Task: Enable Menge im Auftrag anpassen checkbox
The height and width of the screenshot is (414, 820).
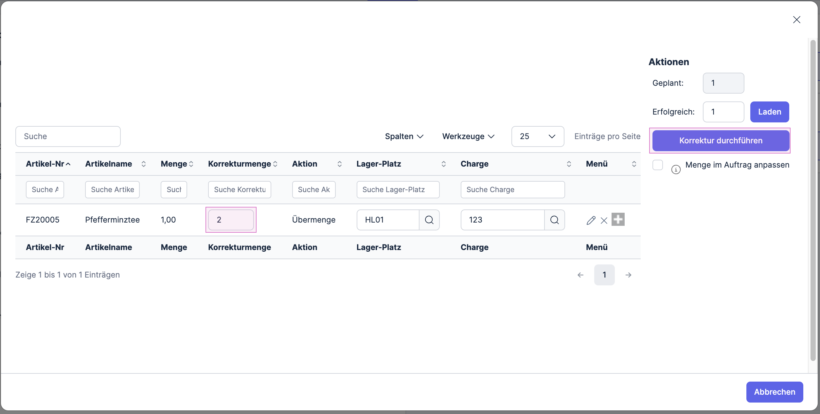Action: pos(658,165)
